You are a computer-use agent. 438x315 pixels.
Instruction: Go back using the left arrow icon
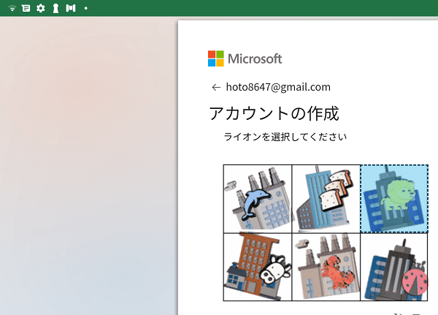click(216, 88)
